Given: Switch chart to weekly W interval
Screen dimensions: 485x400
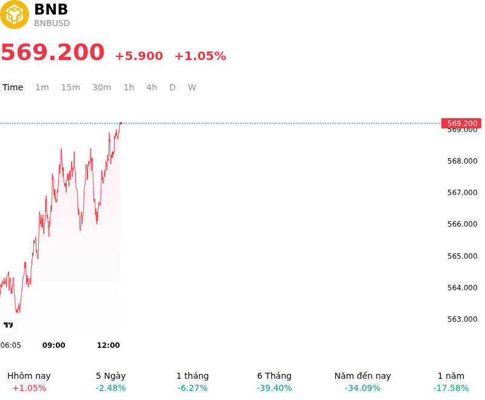Looking at the screenshot, I should pyautogui.click(x=192, y=87).
